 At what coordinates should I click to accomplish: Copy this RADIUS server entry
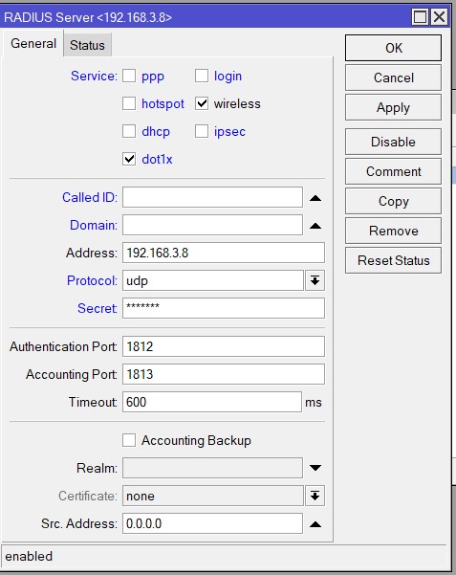point(393,201)
